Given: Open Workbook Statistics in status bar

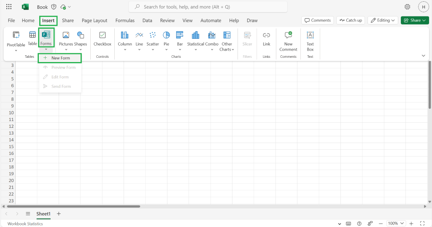Looking at the screenshot, I should [x=25, y=224].
